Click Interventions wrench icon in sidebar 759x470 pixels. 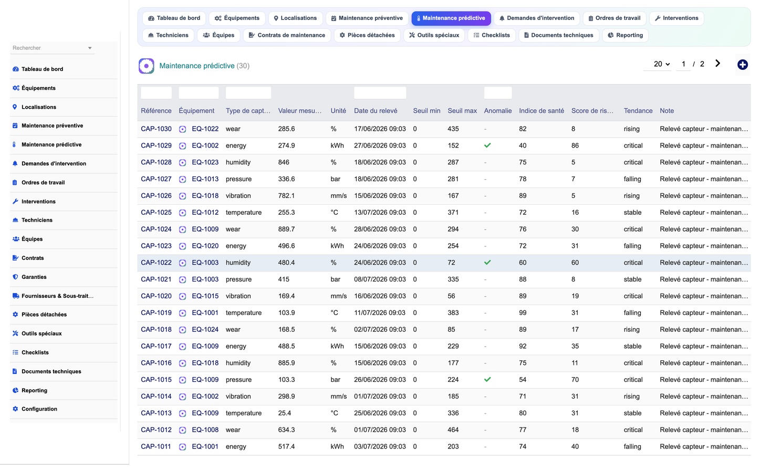pyautogui.click(x=15, y=202)
